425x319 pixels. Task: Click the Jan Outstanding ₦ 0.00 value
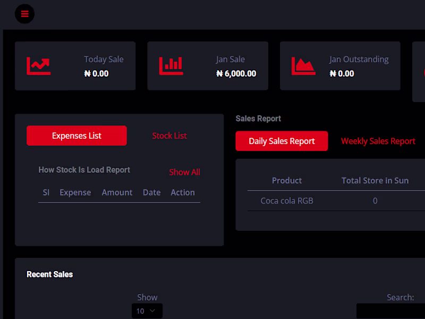pos(342,73)
